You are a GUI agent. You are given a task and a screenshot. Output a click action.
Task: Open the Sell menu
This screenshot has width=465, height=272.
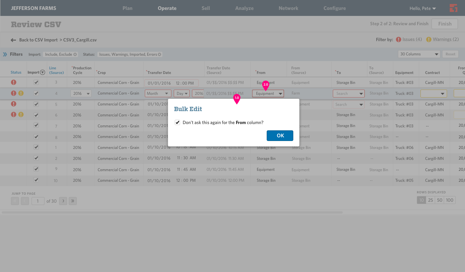[206, 8]
